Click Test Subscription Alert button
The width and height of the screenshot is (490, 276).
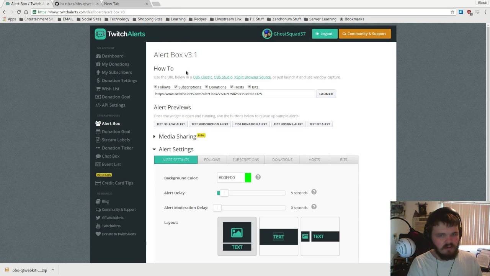click(x=210, y=124)
